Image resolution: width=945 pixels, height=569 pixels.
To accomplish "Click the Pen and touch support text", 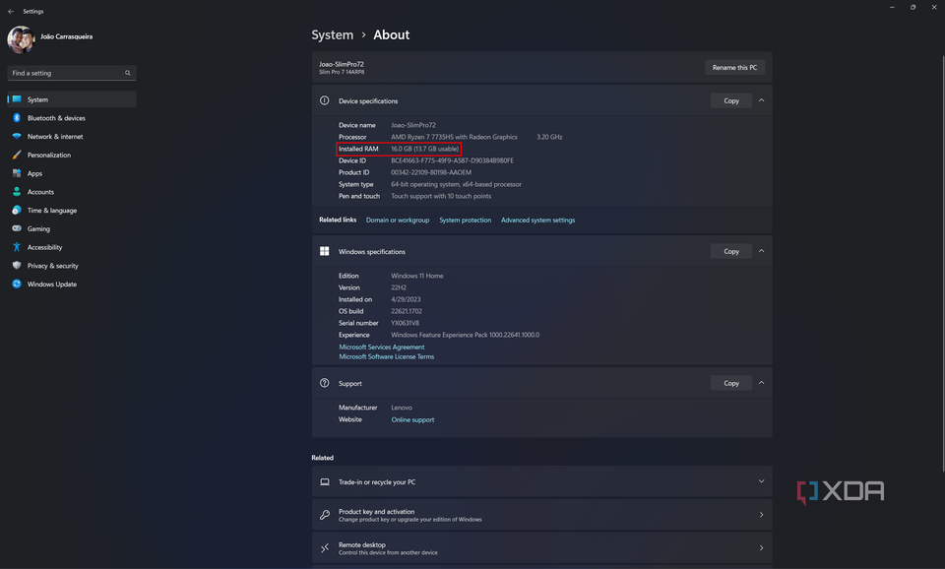I will 441,196.
